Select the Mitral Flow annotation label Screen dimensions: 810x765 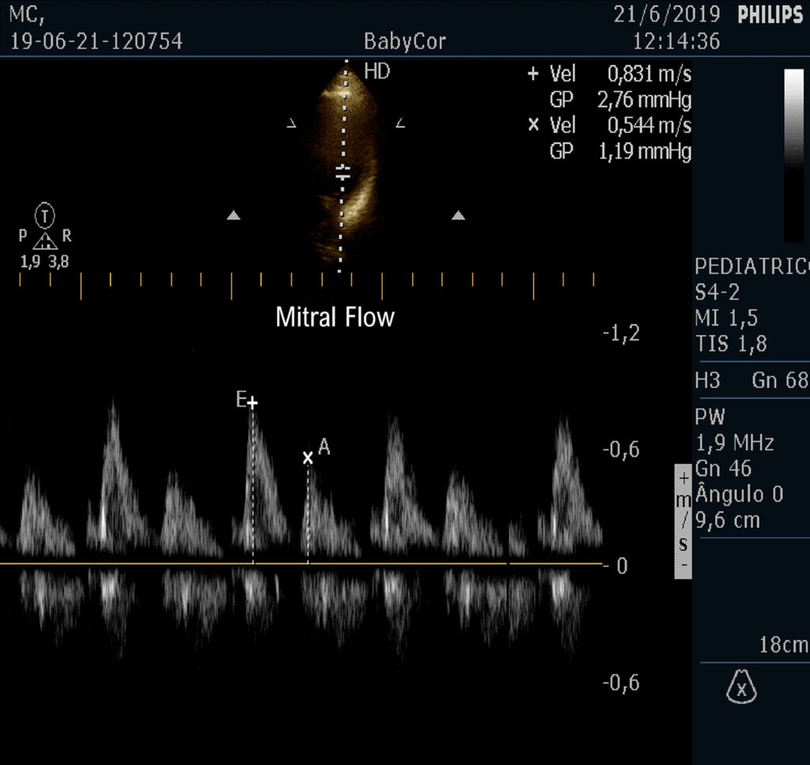(335, 316)
